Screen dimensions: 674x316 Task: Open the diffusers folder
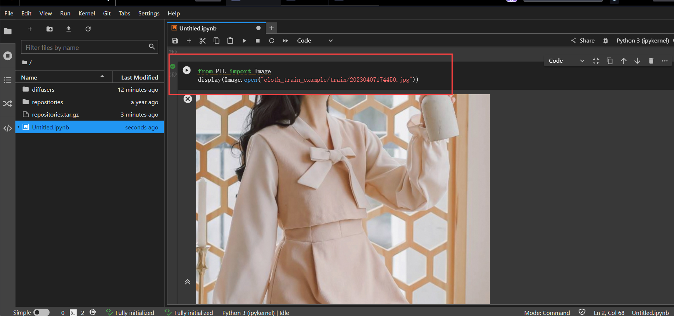tap(90, 89)
